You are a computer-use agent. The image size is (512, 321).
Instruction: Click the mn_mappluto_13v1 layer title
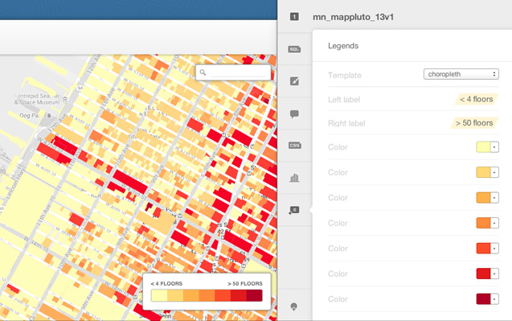coord(354,17)
